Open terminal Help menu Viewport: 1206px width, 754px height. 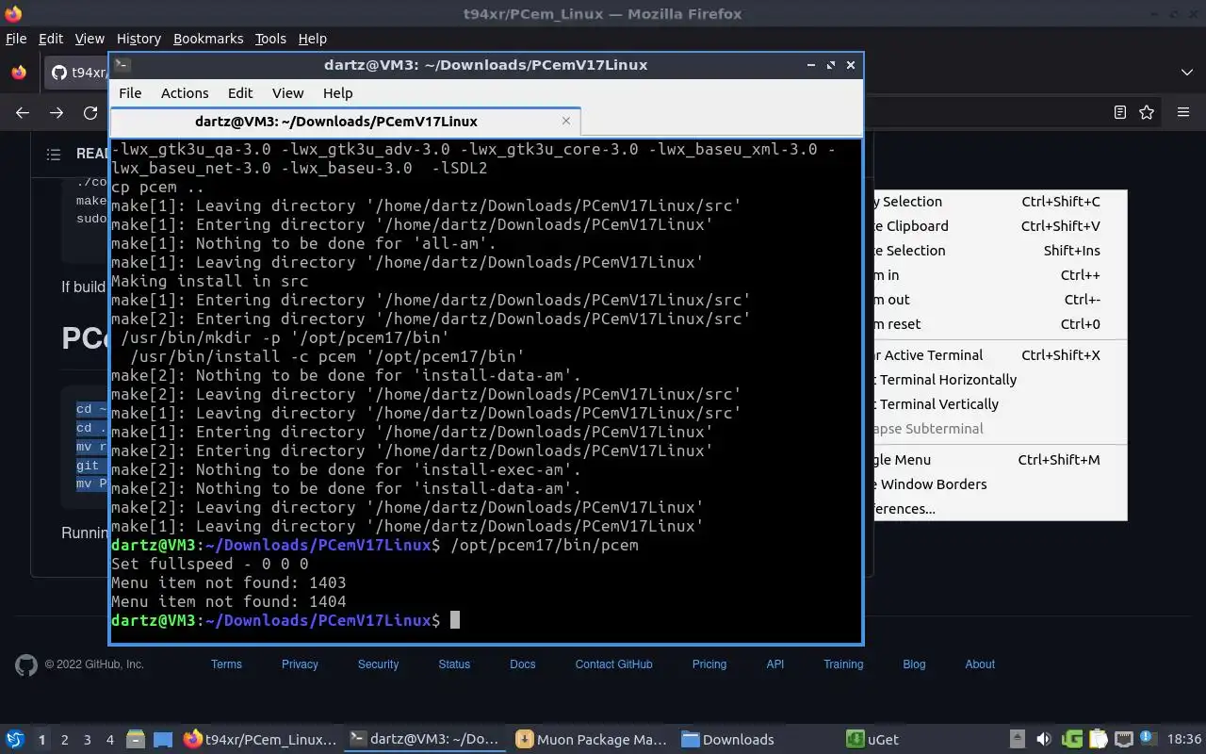click(337, 93)
